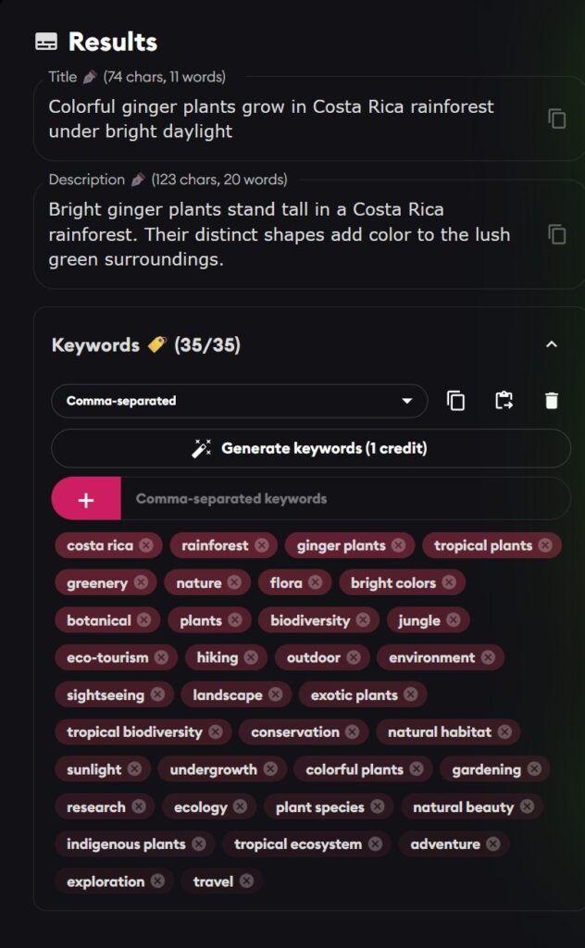Screen dimensions: 585x948
Task: Remove the 'travel' keyword tag
Action: coord(246,881)
